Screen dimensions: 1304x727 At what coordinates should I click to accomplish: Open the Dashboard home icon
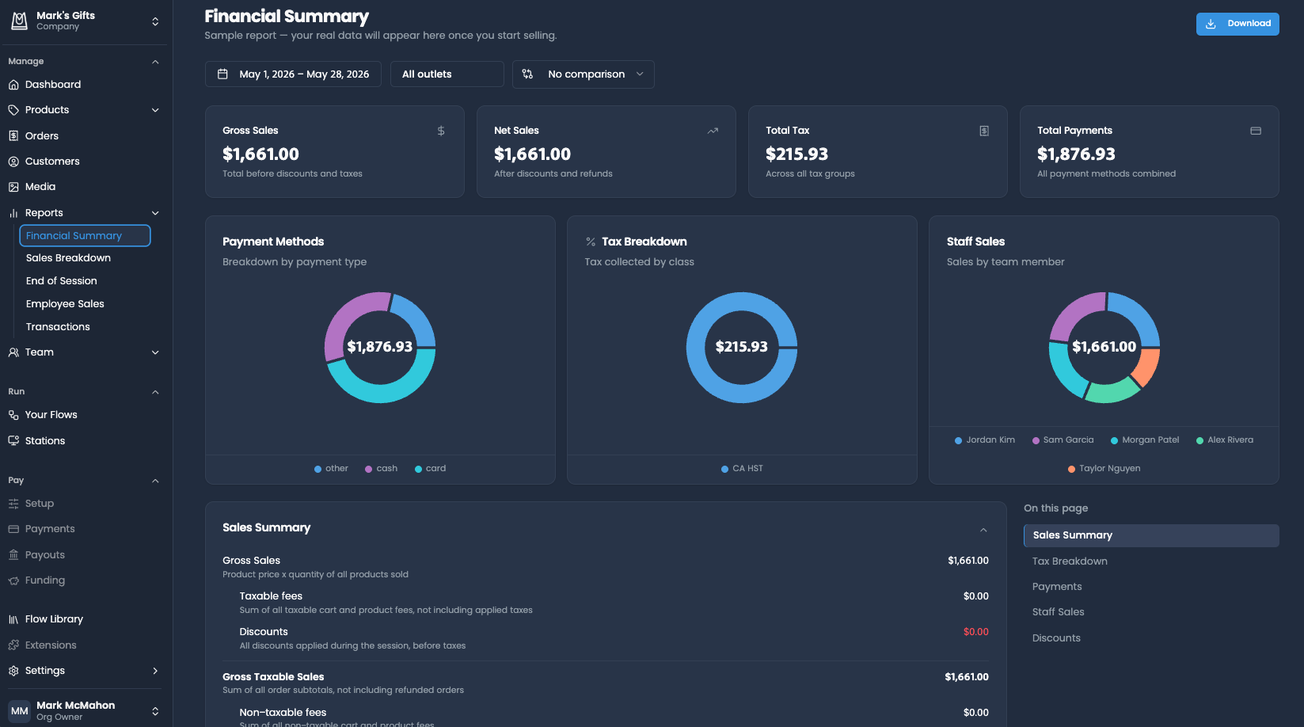click(13, 85)
